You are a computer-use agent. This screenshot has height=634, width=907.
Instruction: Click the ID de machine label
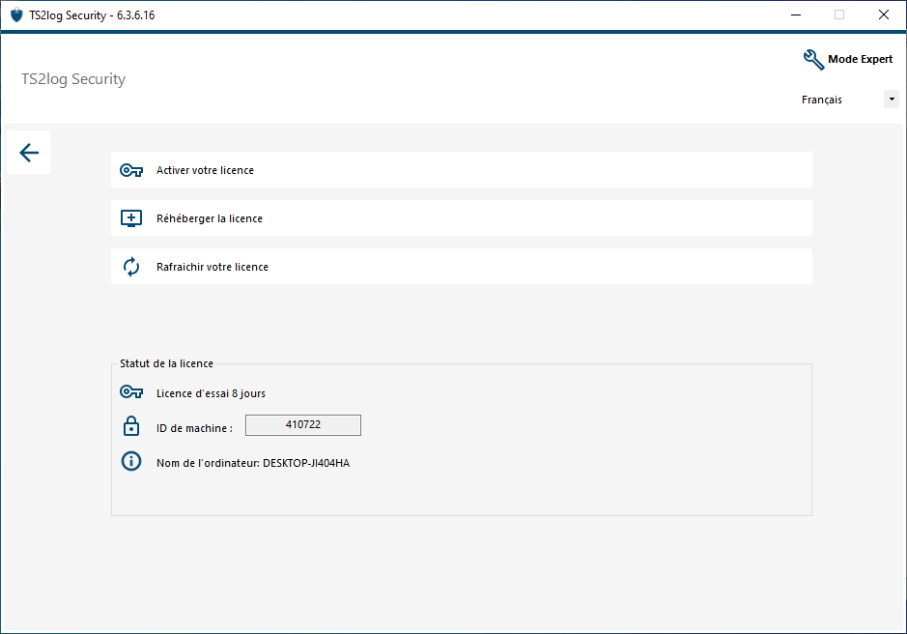(194, 428)
